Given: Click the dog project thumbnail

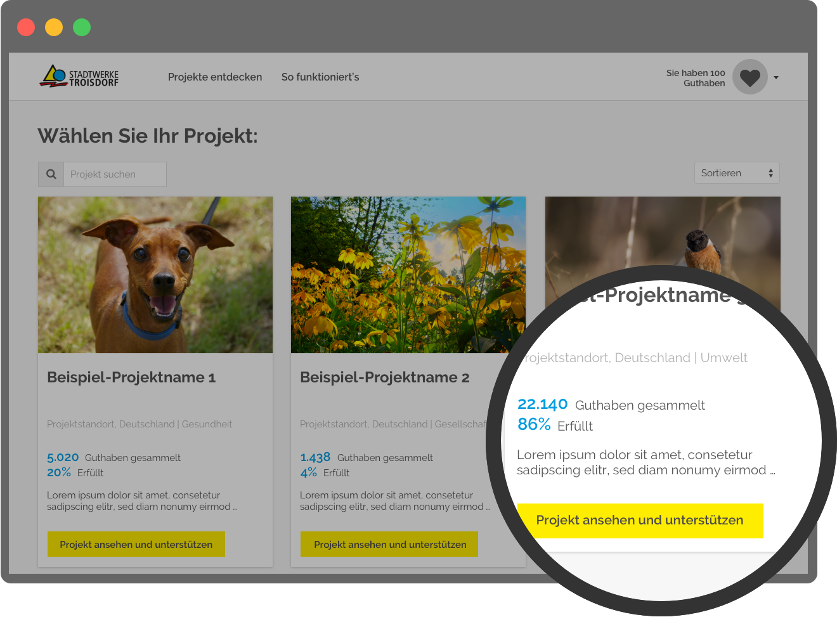Looking at the screenshot, I should (x=155, y=275).
